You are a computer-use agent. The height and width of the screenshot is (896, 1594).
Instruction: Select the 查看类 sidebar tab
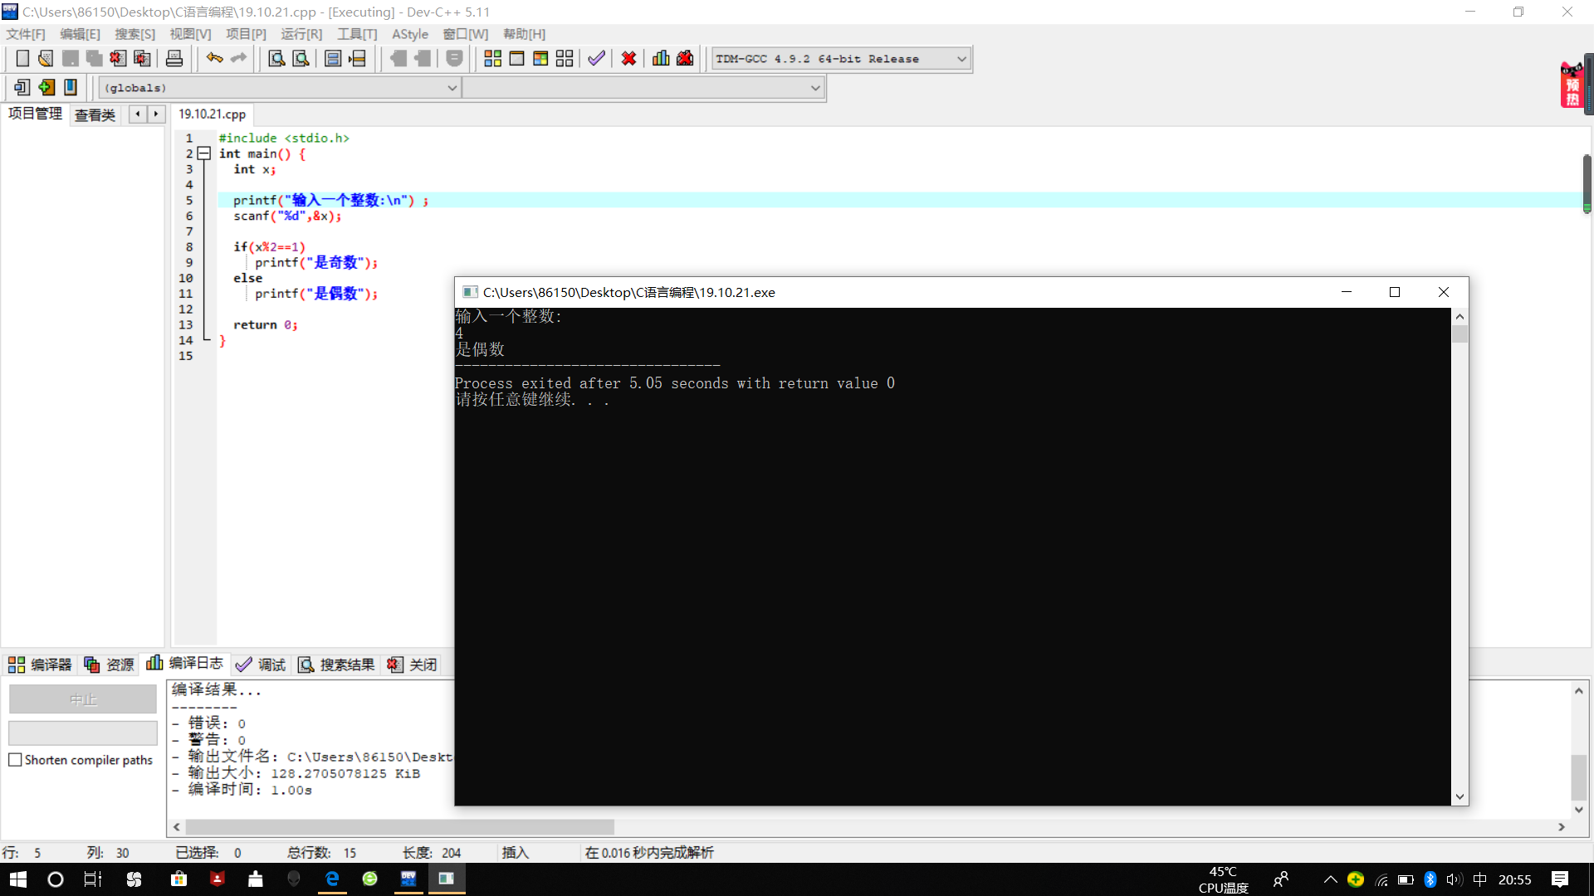coord(95,114)
